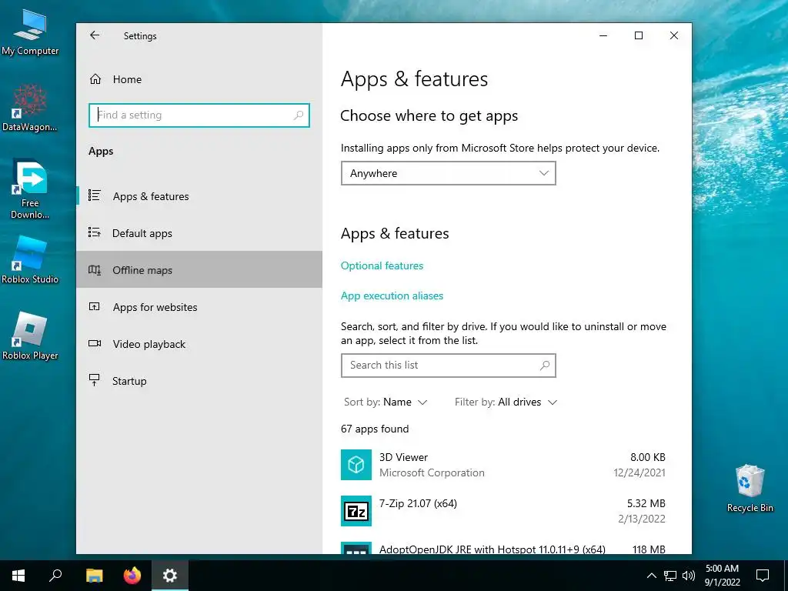The image size is (788, 591).
Task: Open Firefox from the taskbar
Action: [x=132, y=576]
